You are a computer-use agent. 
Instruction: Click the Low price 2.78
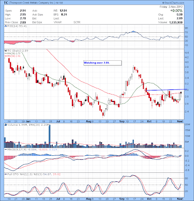click(x=23, y=19)
